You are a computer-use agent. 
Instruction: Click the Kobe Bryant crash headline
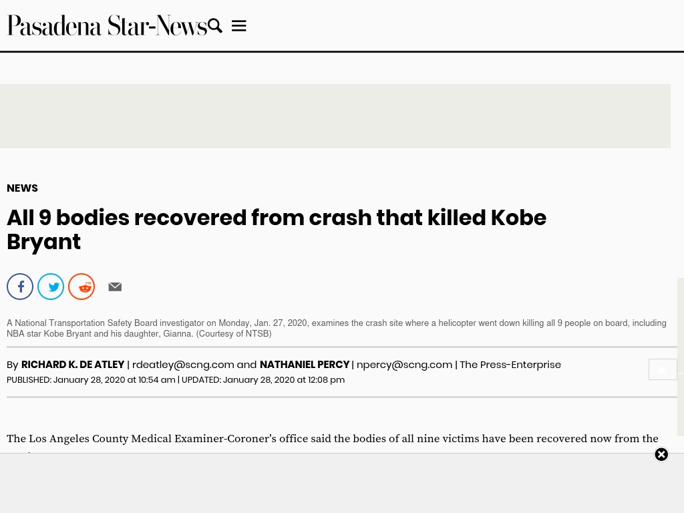point(277,230)
